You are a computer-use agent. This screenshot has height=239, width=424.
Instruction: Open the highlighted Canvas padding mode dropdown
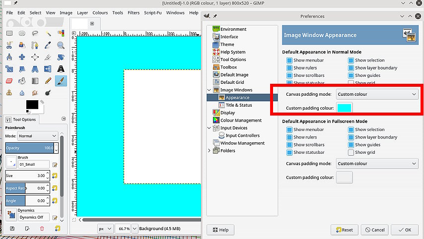(377, 94)
